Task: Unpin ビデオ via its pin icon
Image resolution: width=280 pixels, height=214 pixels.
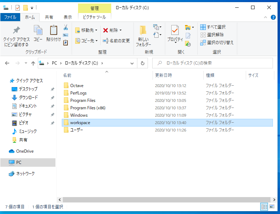Action: [53, 123]
